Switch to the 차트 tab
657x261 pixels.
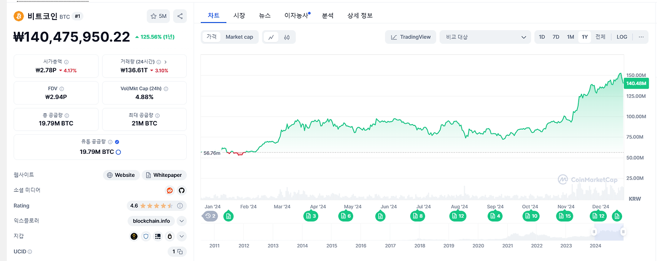pyautogui.click(x=214, y=16)
